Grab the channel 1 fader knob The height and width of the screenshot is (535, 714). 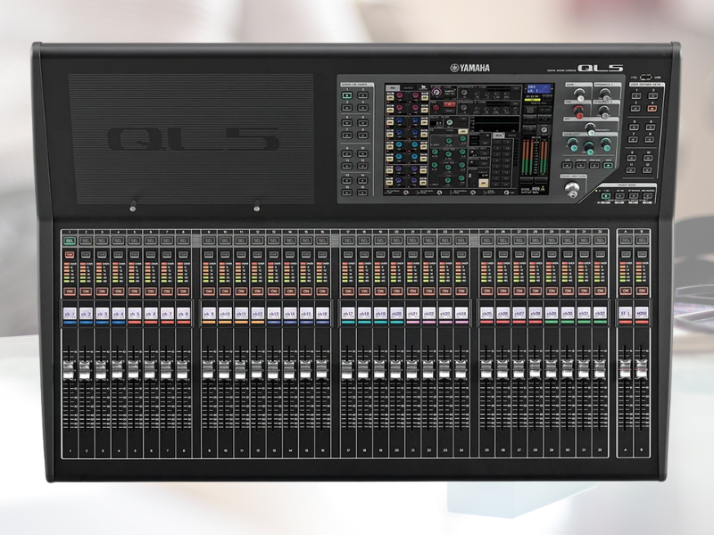(x=69, y=370)
